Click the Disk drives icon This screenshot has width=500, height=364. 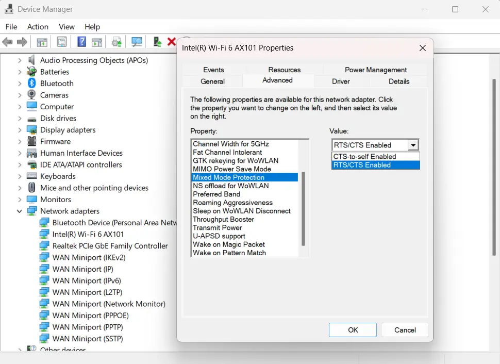coord(31,119)
